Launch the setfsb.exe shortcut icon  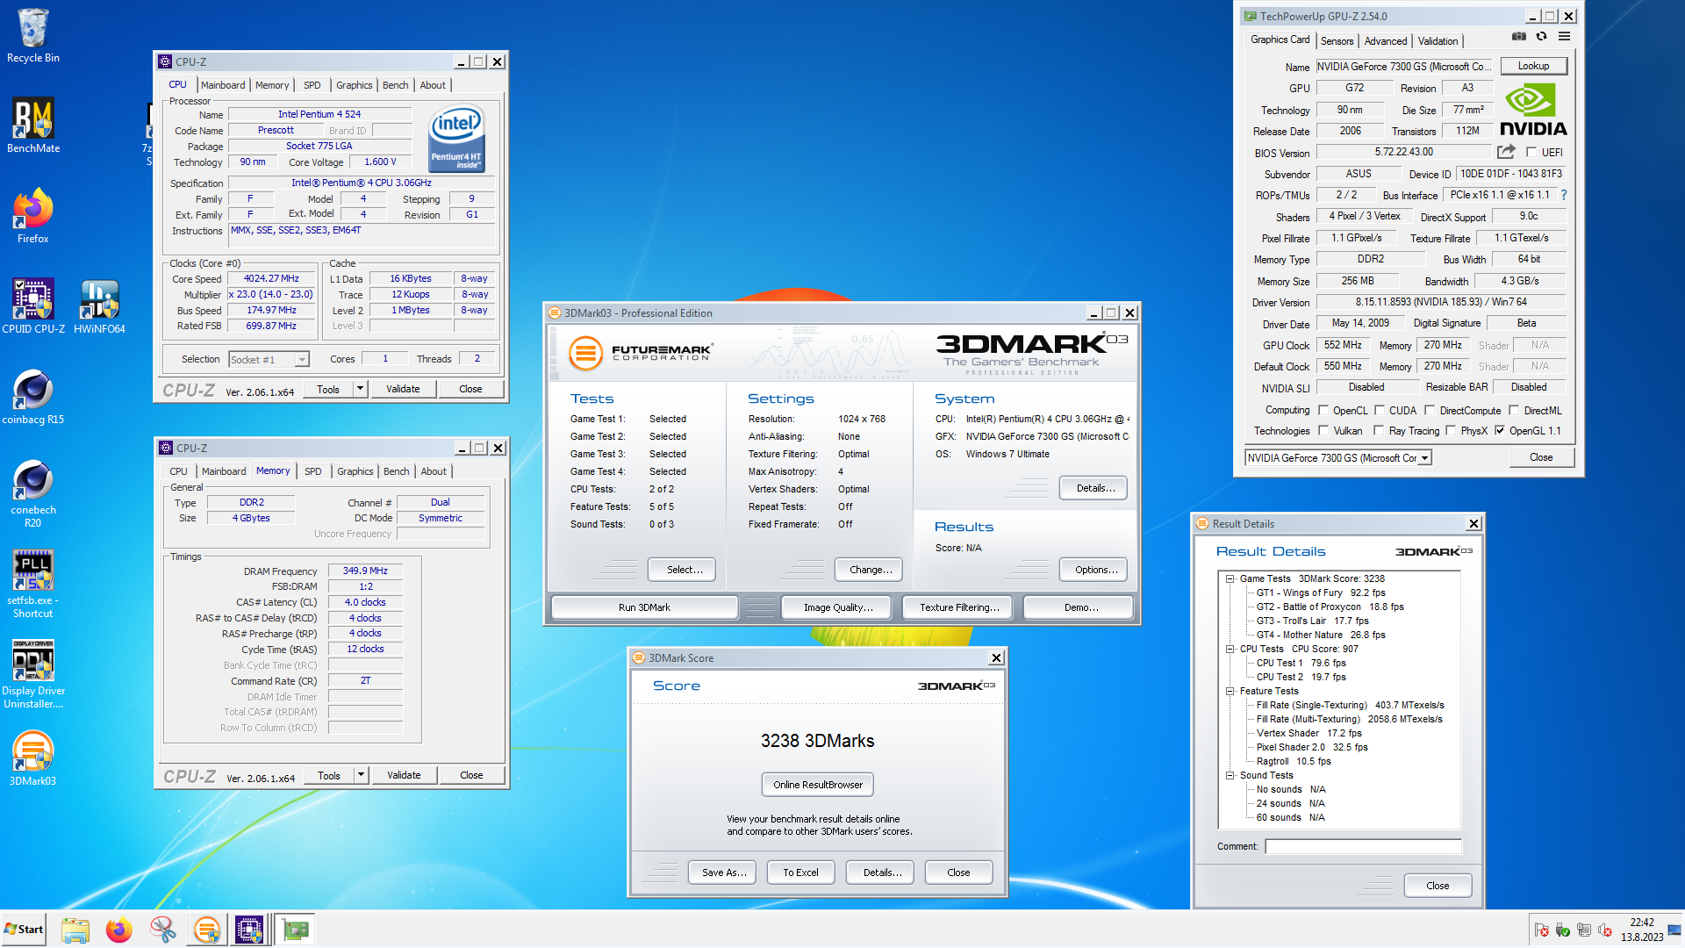tap(33, 584)
